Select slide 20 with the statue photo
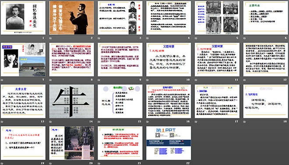289x165 pixels. 71,143
